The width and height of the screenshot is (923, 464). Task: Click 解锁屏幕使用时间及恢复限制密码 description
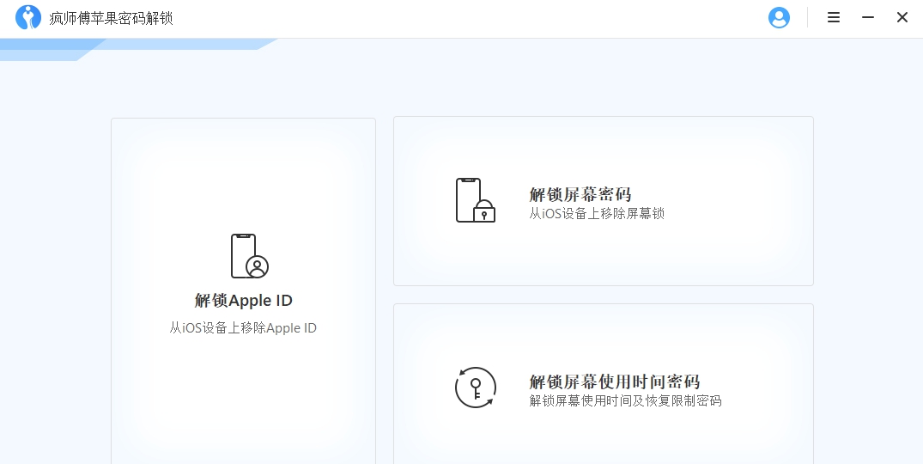tap(625, 401)
